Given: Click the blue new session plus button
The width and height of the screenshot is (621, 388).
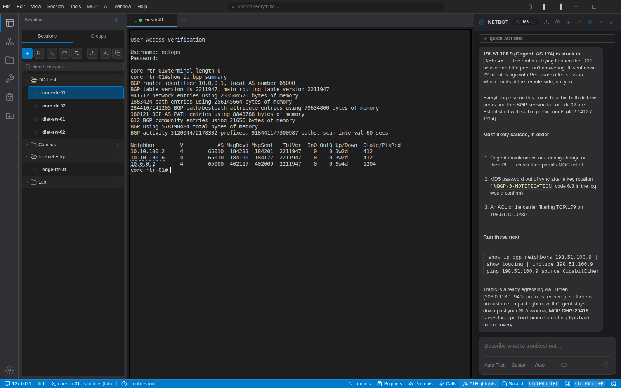Looking at the screenshot, I should [27, 53].
